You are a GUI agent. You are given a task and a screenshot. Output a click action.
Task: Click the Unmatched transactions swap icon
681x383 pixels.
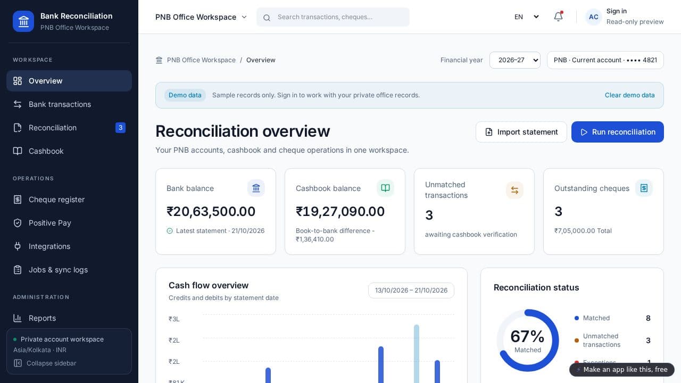(514, 190)
